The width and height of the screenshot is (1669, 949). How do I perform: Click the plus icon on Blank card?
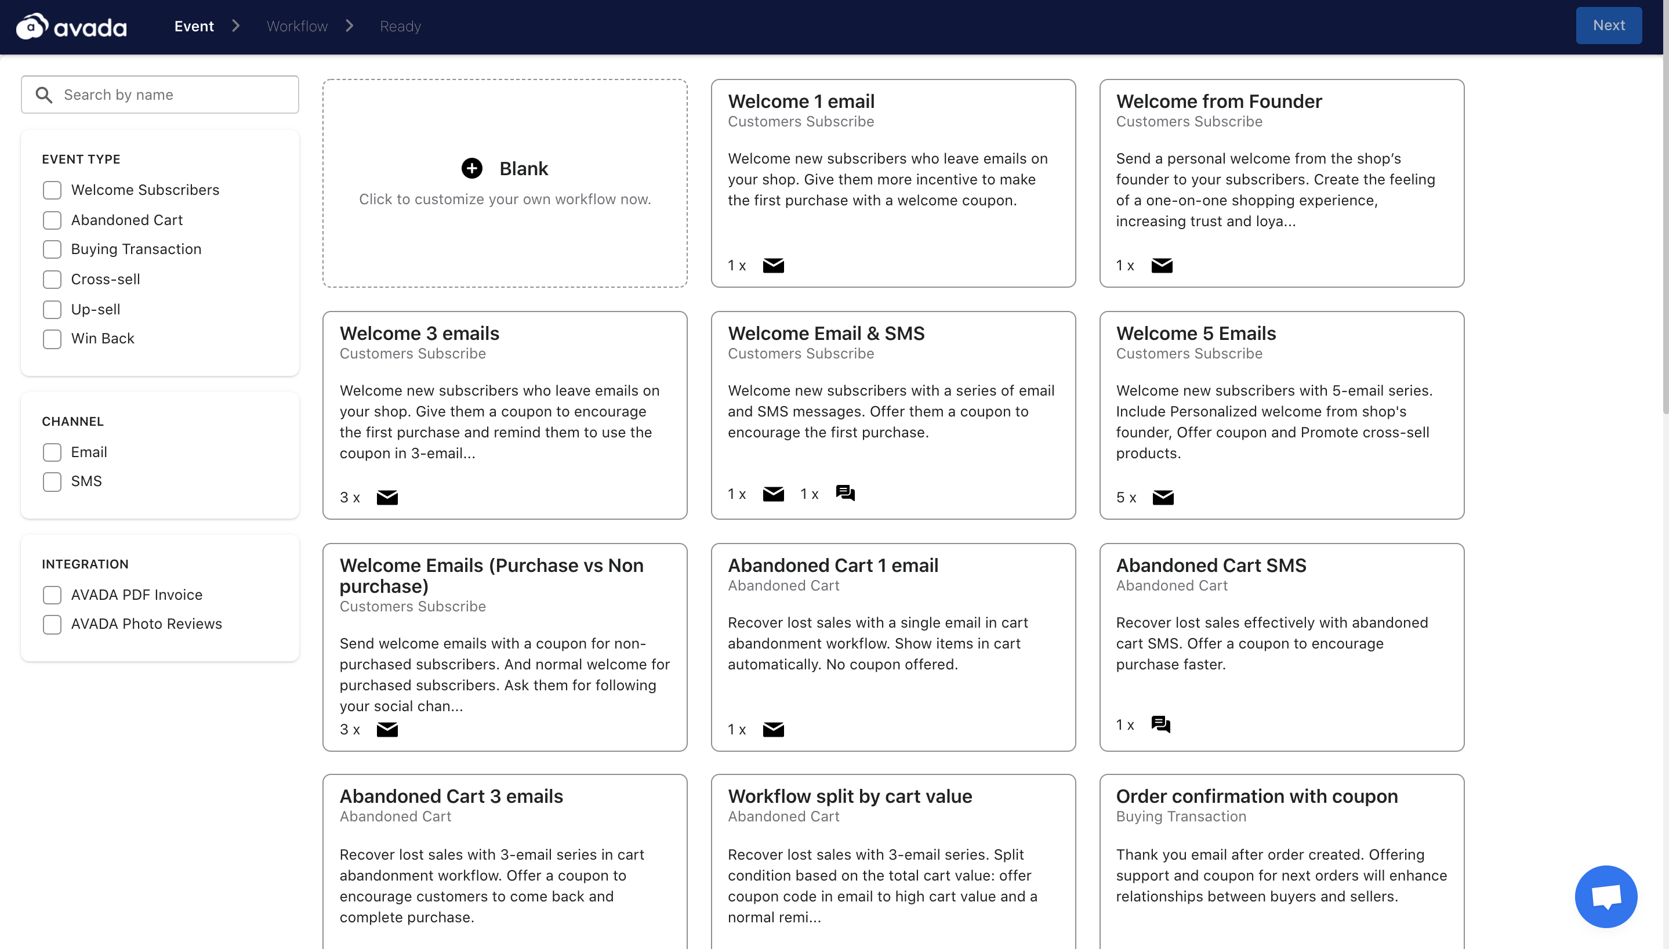click(471, 168)
